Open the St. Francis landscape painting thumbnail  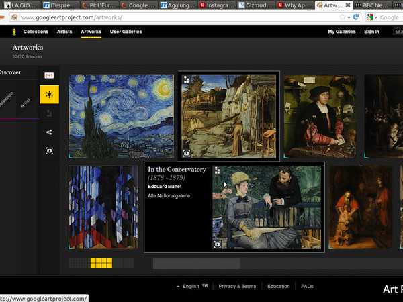point(229,116)
